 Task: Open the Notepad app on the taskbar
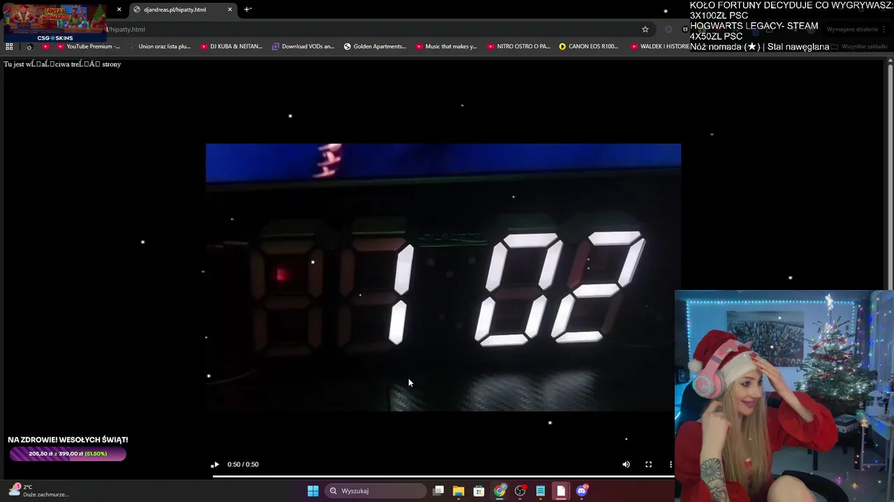coord(541,491)
